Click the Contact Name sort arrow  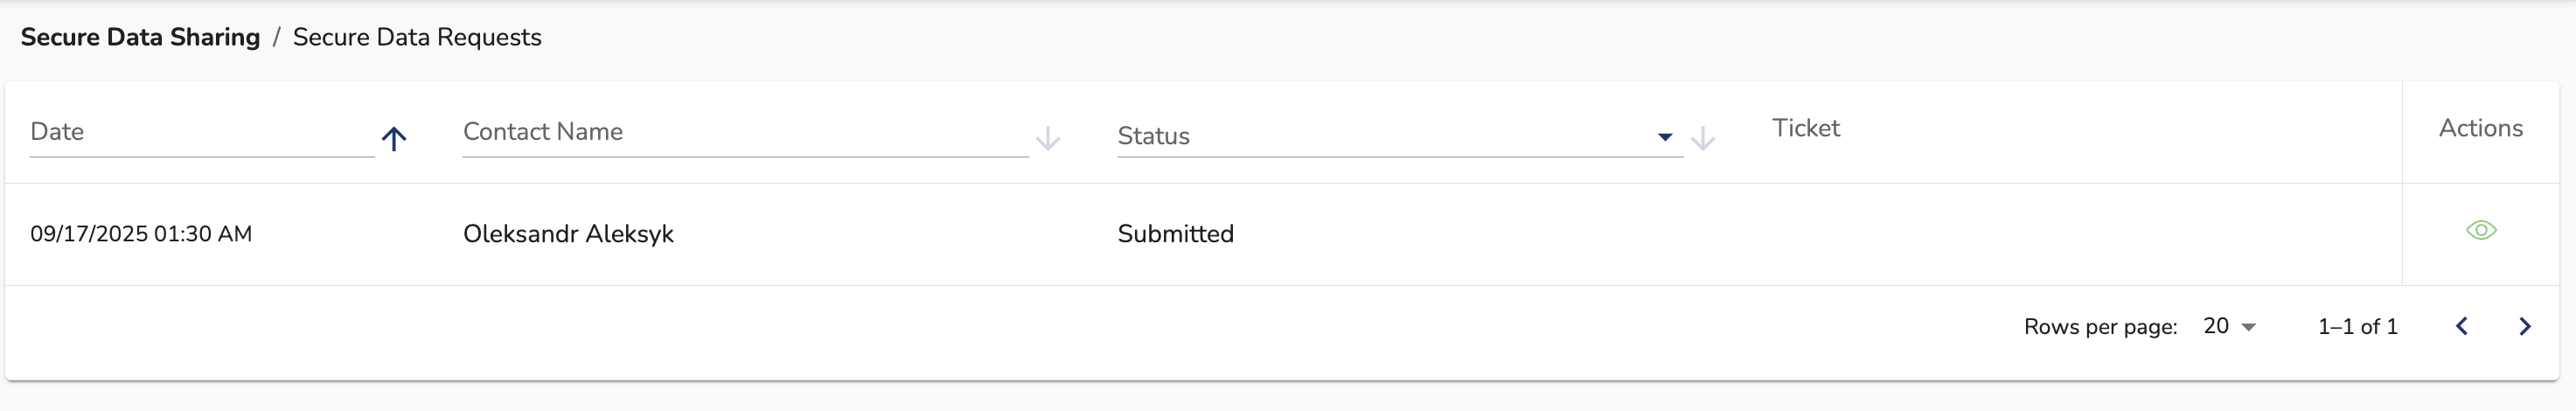tap(1047, 139)
